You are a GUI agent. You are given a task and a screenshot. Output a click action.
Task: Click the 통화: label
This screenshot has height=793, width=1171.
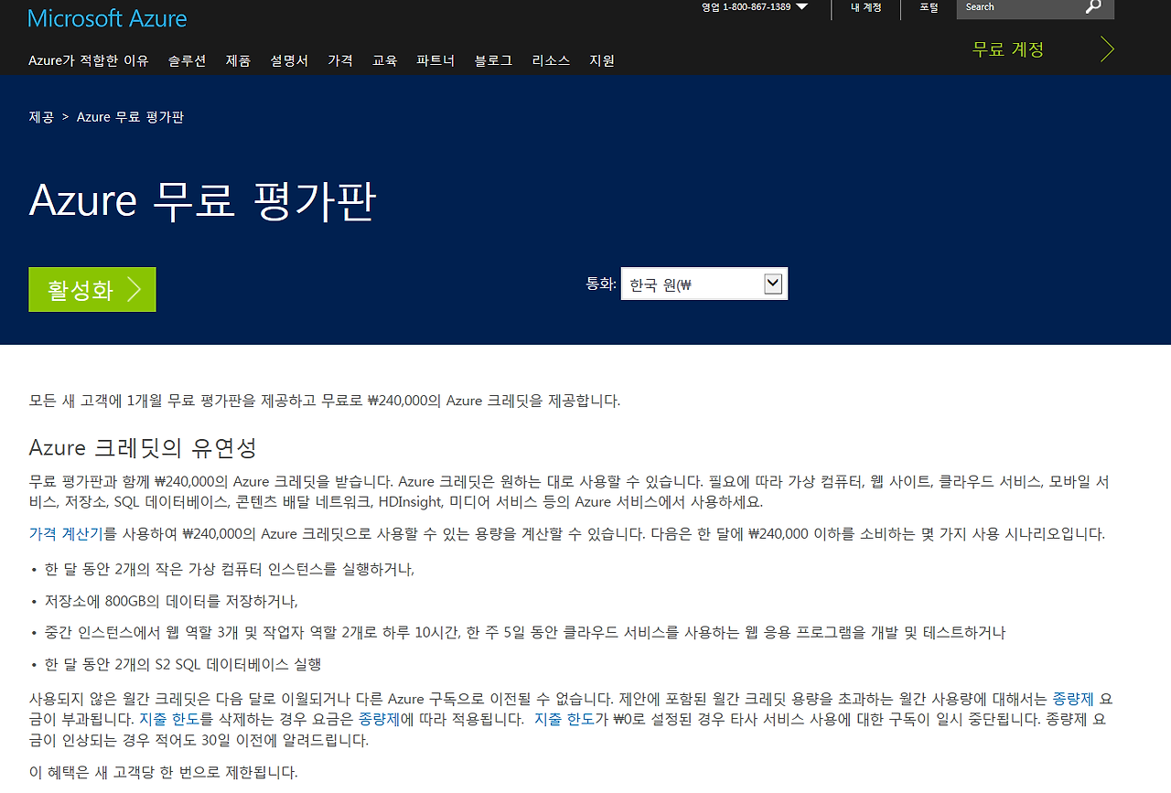(x=601, y=284)
